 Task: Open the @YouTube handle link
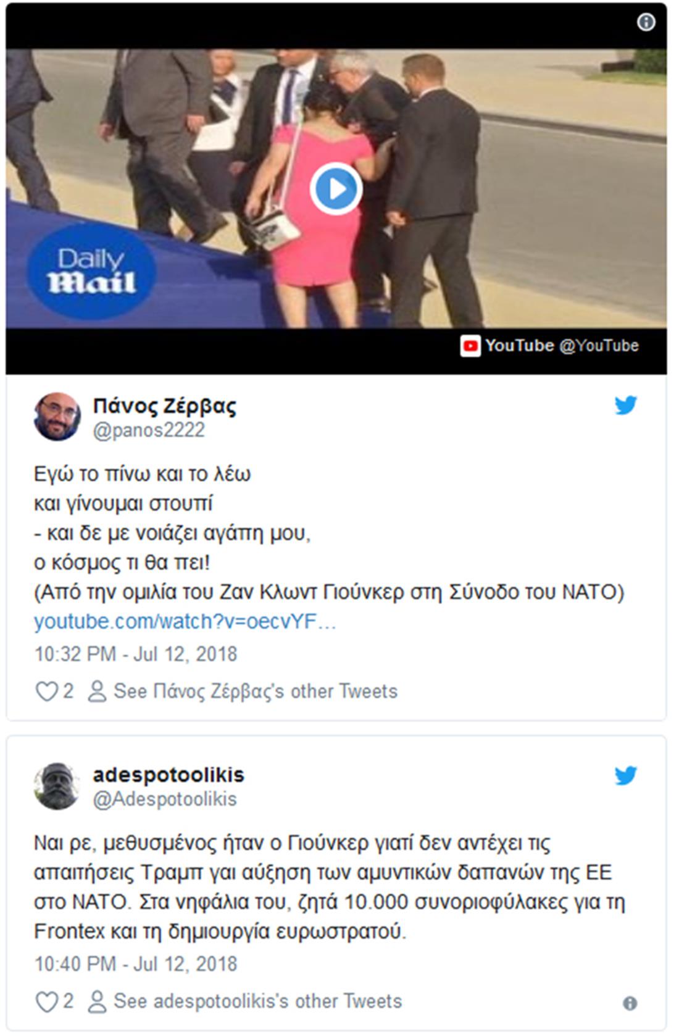point(599,346)
